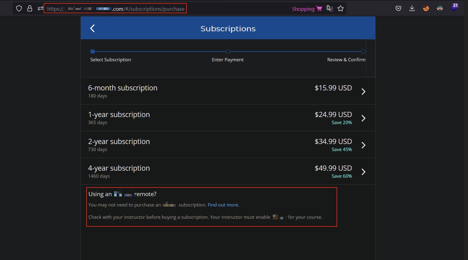This screenshot has width=468, height=260.
Task: Click the Shopping cart button in the address bar
Action: [307, 9]
